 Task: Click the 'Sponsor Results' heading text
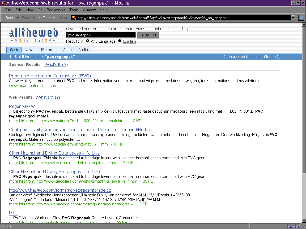click(x=25, y=65)
